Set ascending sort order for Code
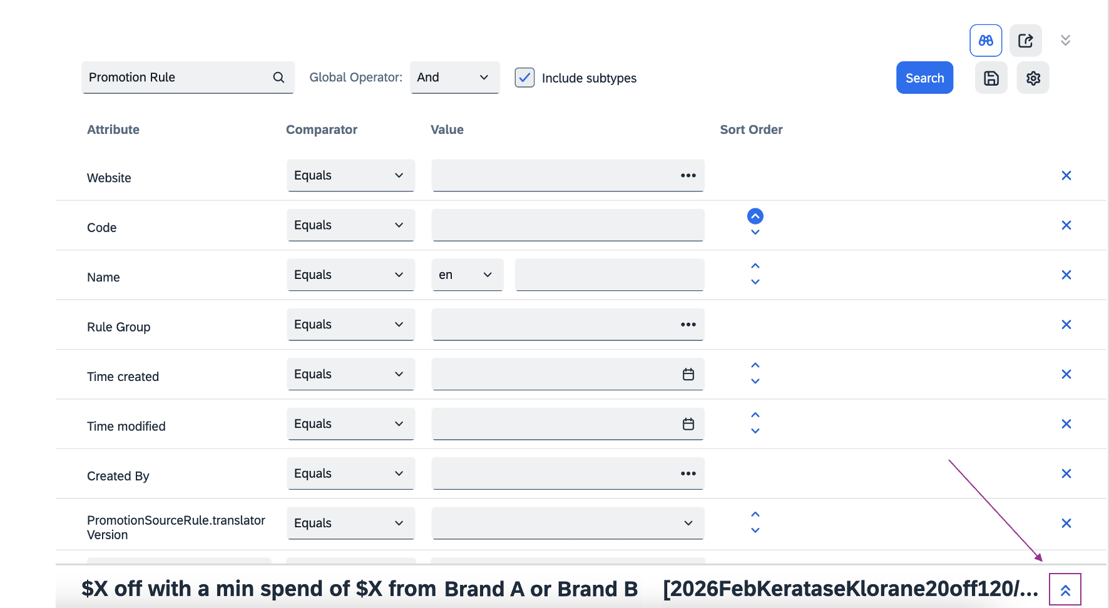The height and width of the screenshot is (608, 1109). [755, 216]
